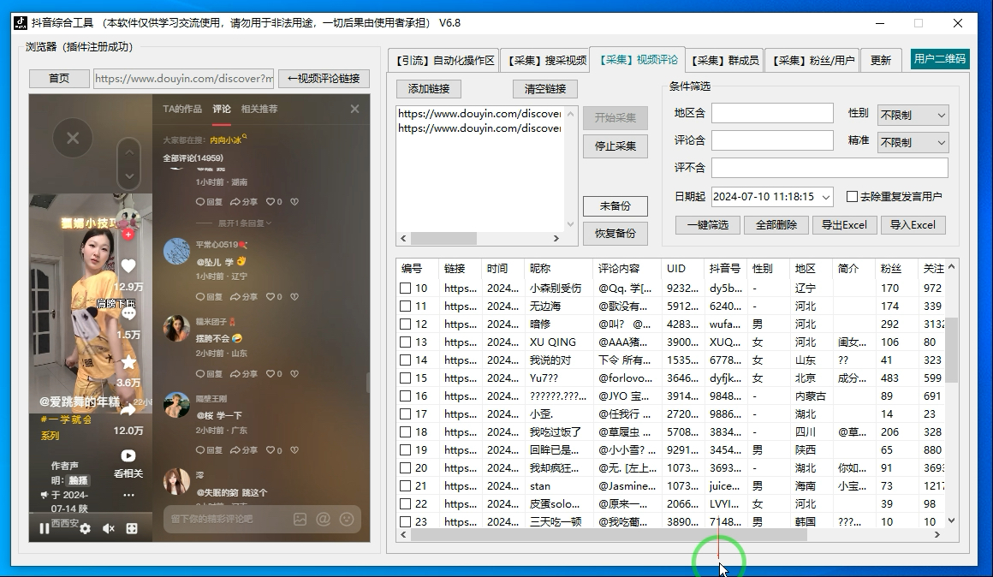Dislike 隔壁王刚's comment with broken heart
The width and height of the screenshot is (993, 577).
294,450
